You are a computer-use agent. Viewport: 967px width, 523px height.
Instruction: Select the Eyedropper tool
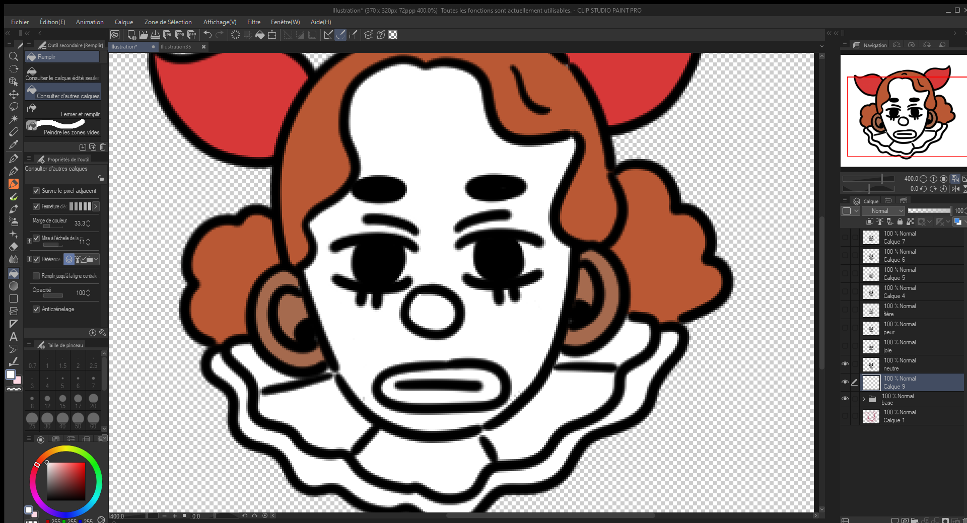[x=14, y=144]
